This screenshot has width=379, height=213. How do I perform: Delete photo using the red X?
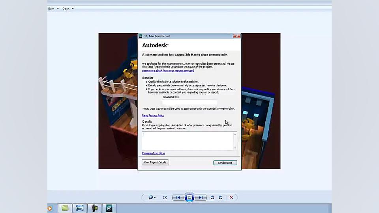click(x=231, y=198)
